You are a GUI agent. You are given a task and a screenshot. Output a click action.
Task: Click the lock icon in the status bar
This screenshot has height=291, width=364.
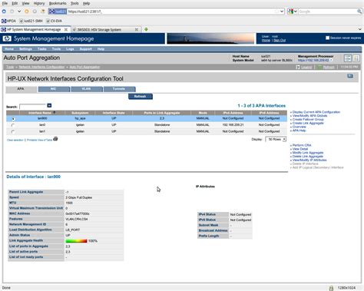tap(331, 288)
